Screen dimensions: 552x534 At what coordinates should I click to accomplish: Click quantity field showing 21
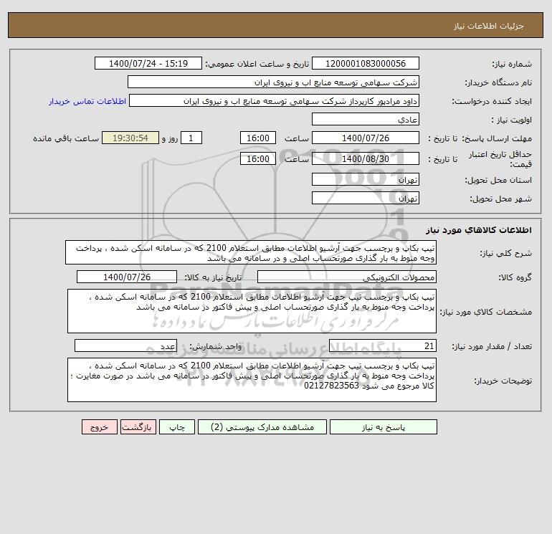383,345
